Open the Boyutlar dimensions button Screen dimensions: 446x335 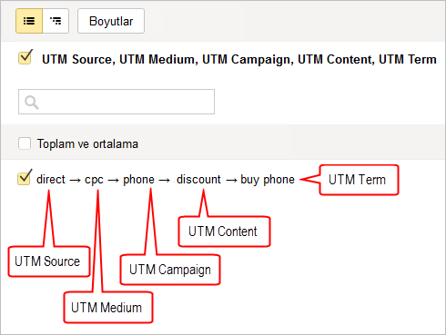pyautogui.click(x=111, y=21)
